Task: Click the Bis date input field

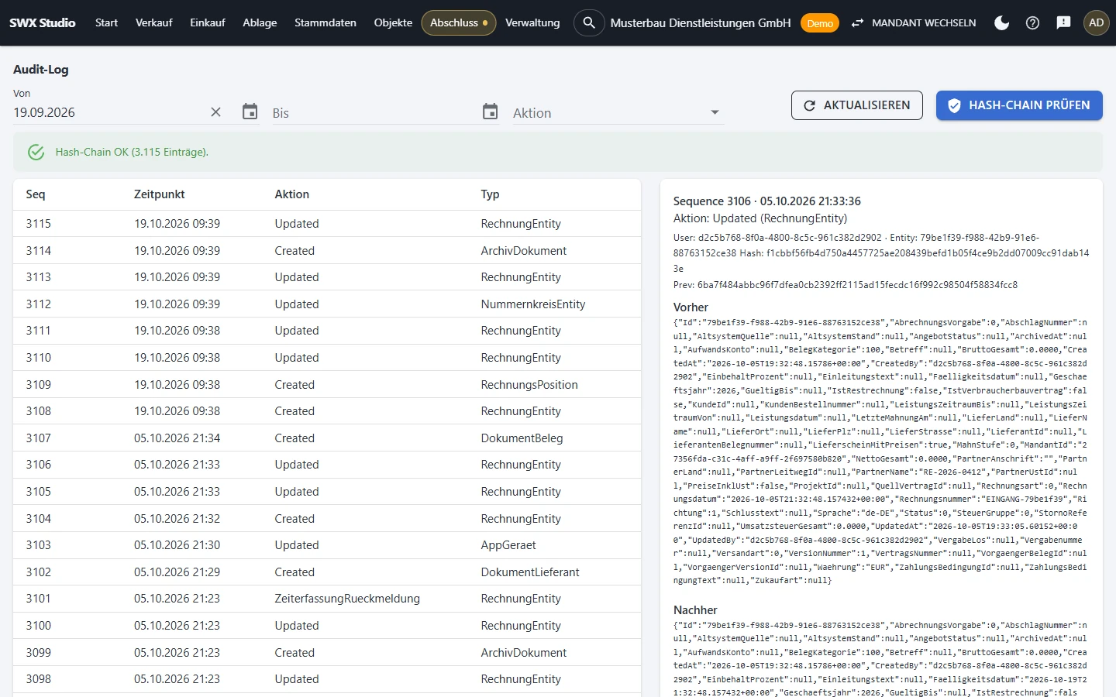Action: click(x=372, y=113)
